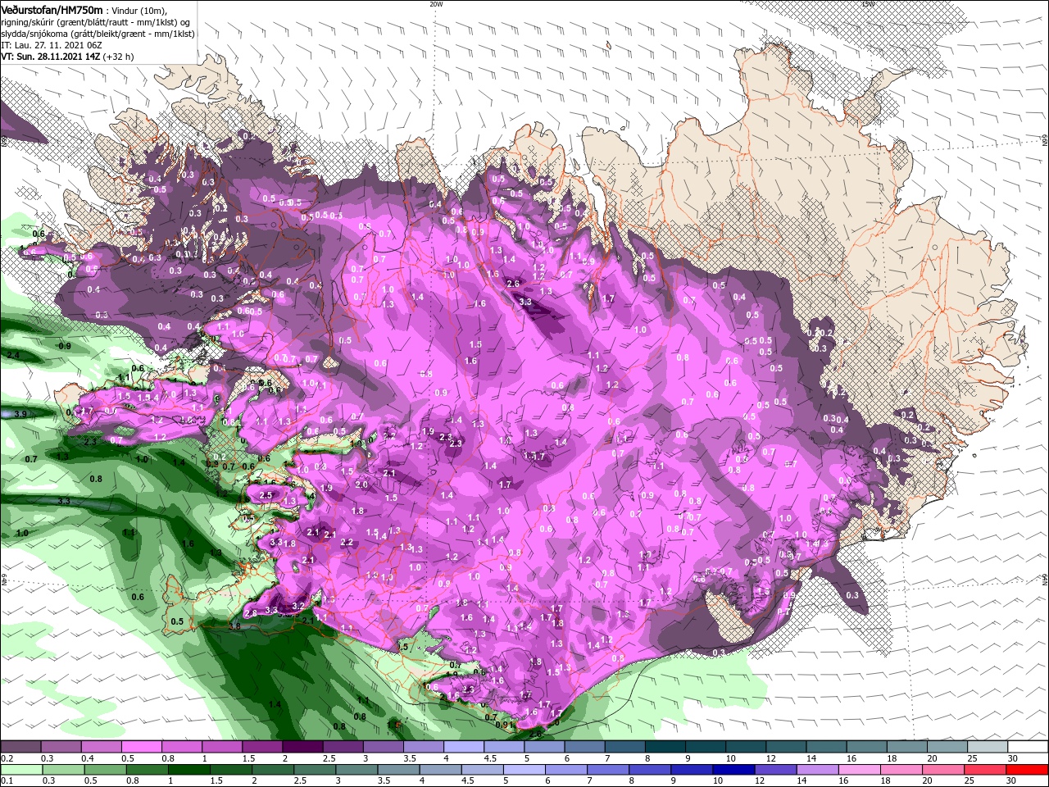Screen dimensions: 1049x787
Task: Click the 2.6 value above the northern 3.3
Action: point(514,284)
